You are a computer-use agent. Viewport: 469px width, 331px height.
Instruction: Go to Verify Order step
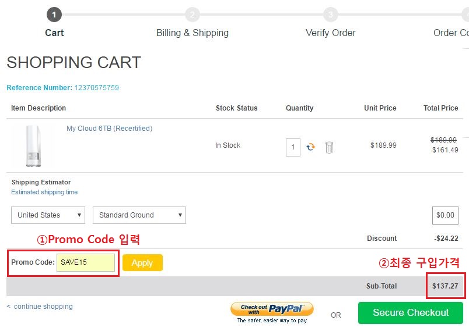tap(331, 33)
